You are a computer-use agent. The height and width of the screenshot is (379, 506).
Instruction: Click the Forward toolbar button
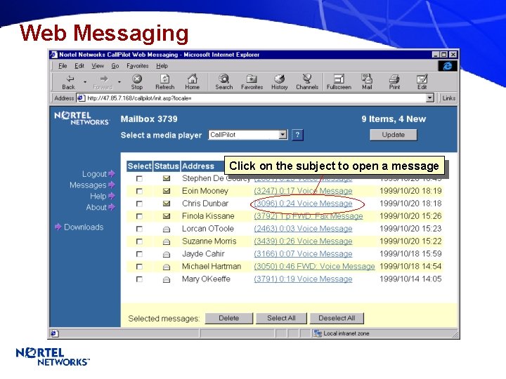(x=103, y=82)
